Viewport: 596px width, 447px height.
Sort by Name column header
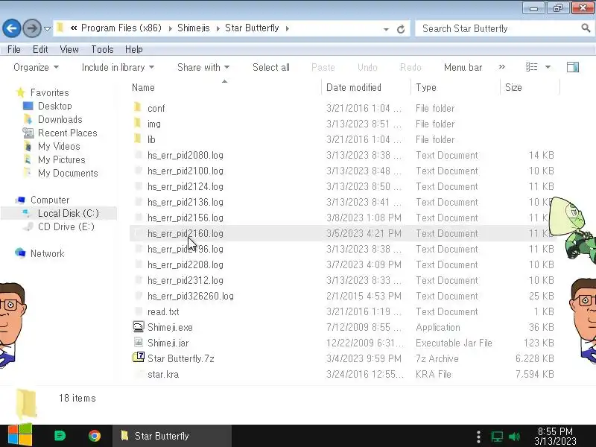pos(143,87)
